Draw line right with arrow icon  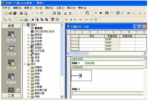click(x=80, y=19)
